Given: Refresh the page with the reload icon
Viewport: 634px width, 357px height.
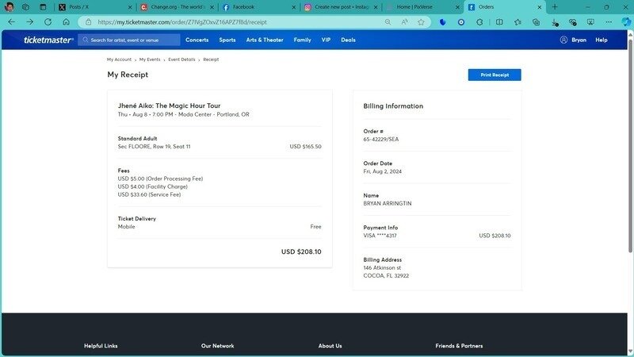Looking at the screenshot, I should 48,22.
